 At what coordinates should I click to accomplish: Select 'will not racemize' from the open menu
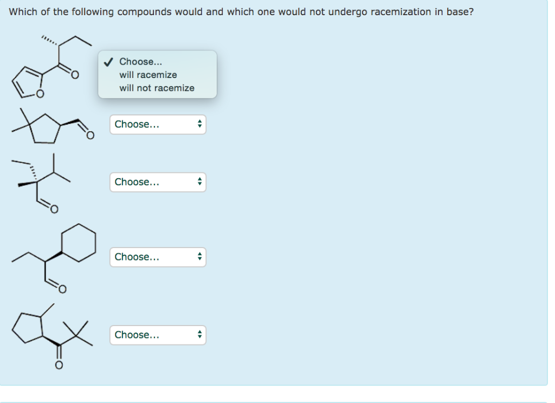coord(156,88)
